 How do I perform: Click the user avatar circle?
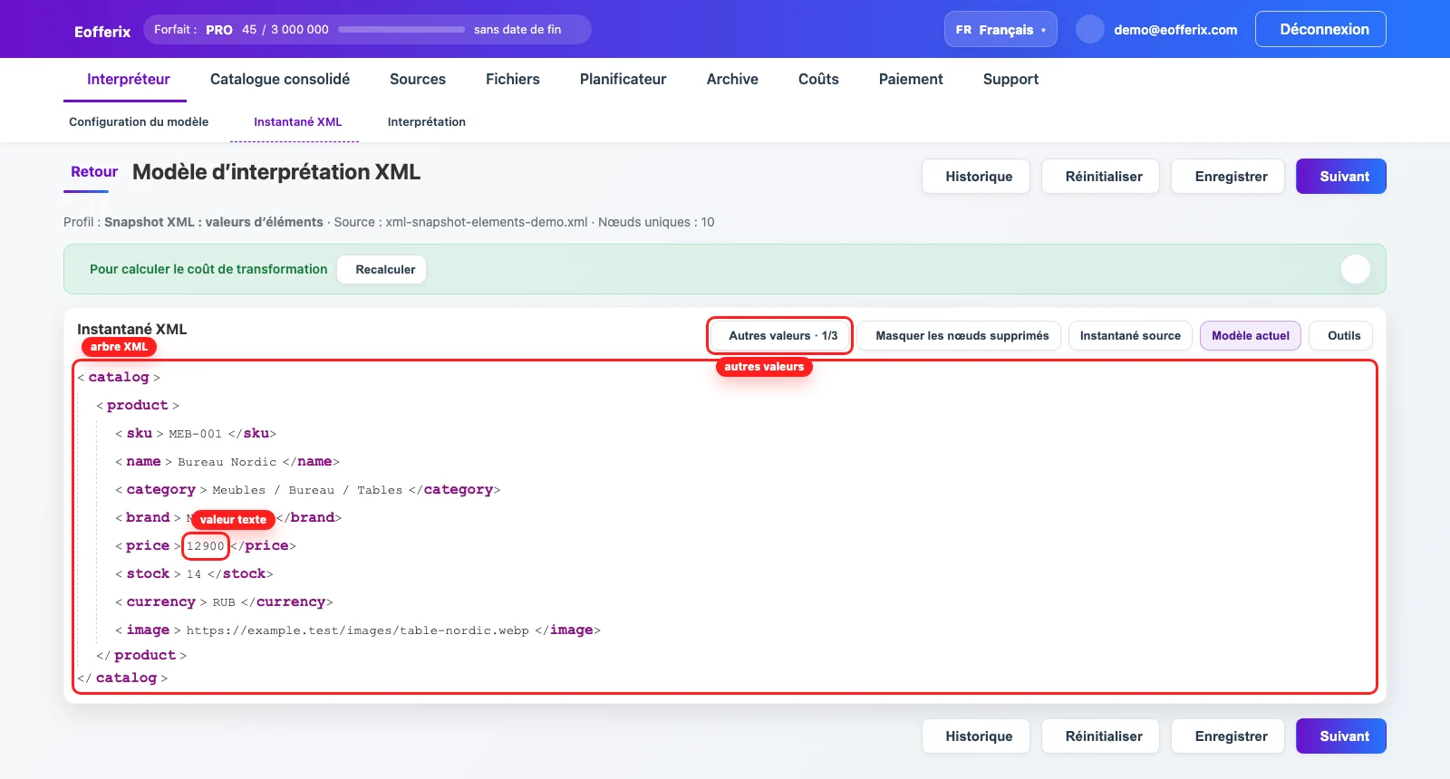(x=1090, y=29)
